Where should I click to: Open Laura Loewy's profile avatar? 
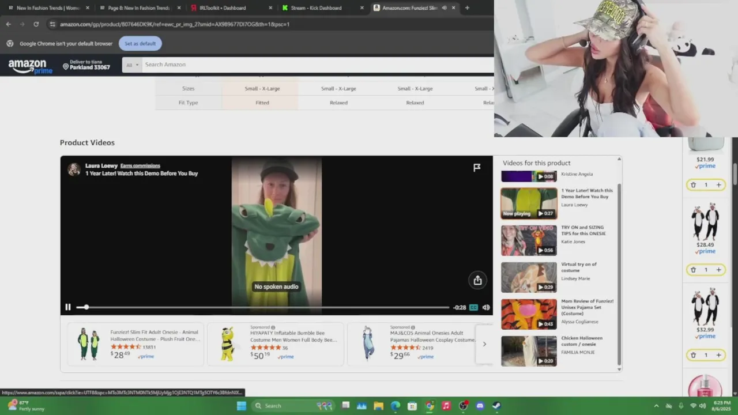(x=74, y=169)
